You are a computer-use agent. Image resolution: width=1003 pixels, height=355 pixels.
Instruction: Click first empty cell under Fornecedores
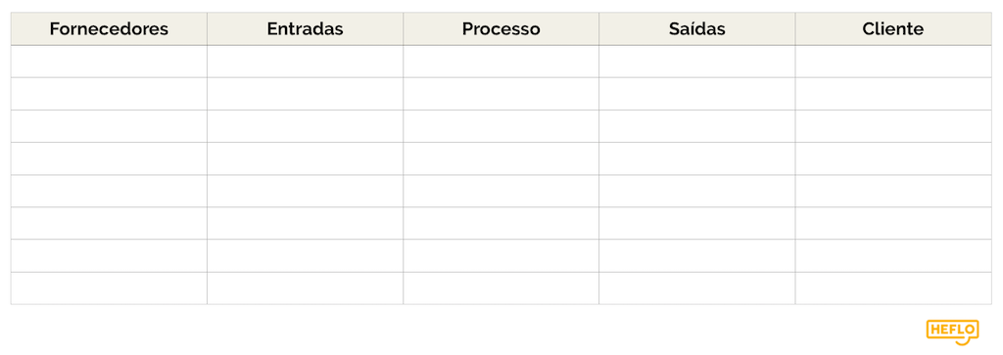(109, 62)
